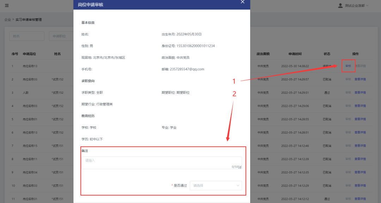
Task: Open 查看详情 for the 岗位名称33 row
Action: [x=360, y=79]
